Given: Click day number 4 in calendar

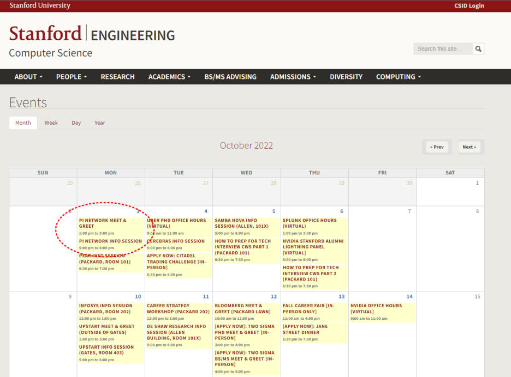Looking at the screenshot, I should click(x=206, y=211).
